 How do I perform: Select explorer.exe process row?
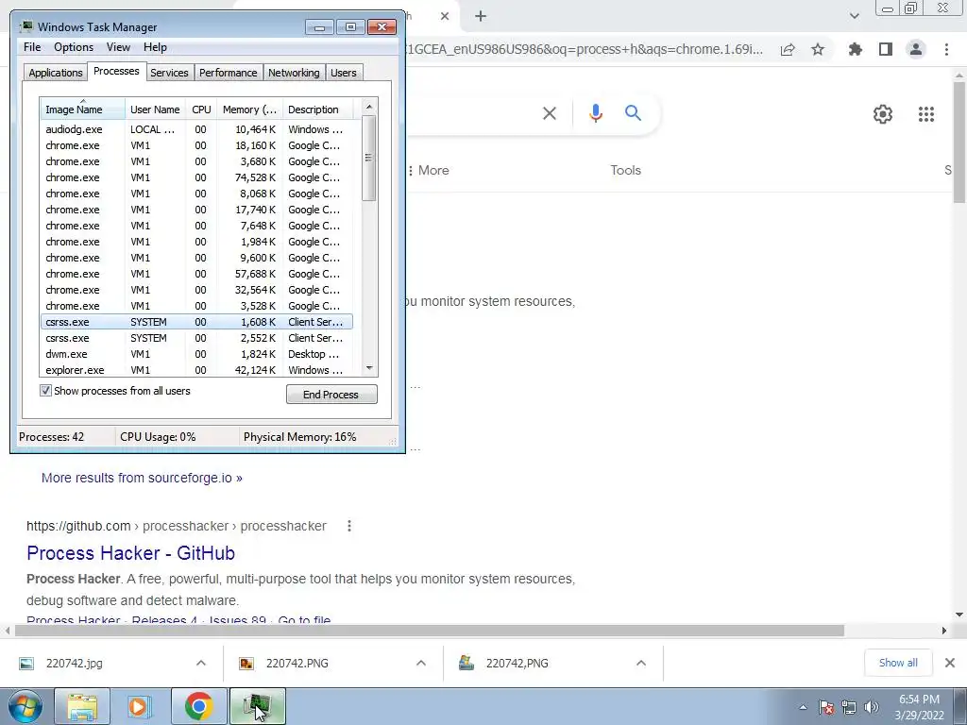[x=196, y=370]
